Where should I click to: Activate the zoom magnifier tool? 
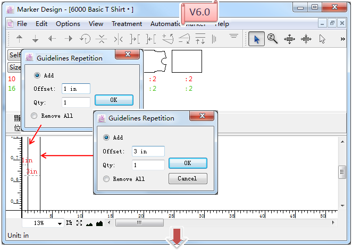tap(273, 39)
